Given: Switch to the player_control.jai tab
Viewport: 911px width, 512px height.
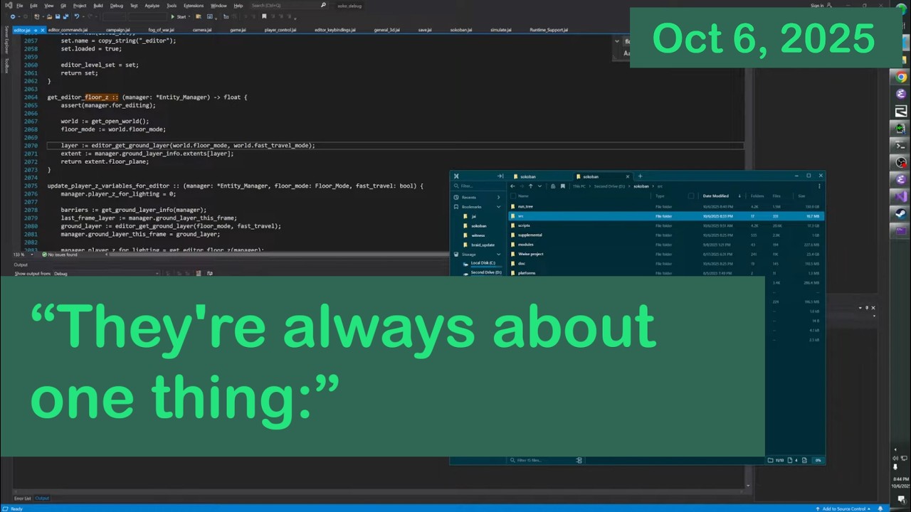Looking at the screenshot, I should click(x=280, y=30).
